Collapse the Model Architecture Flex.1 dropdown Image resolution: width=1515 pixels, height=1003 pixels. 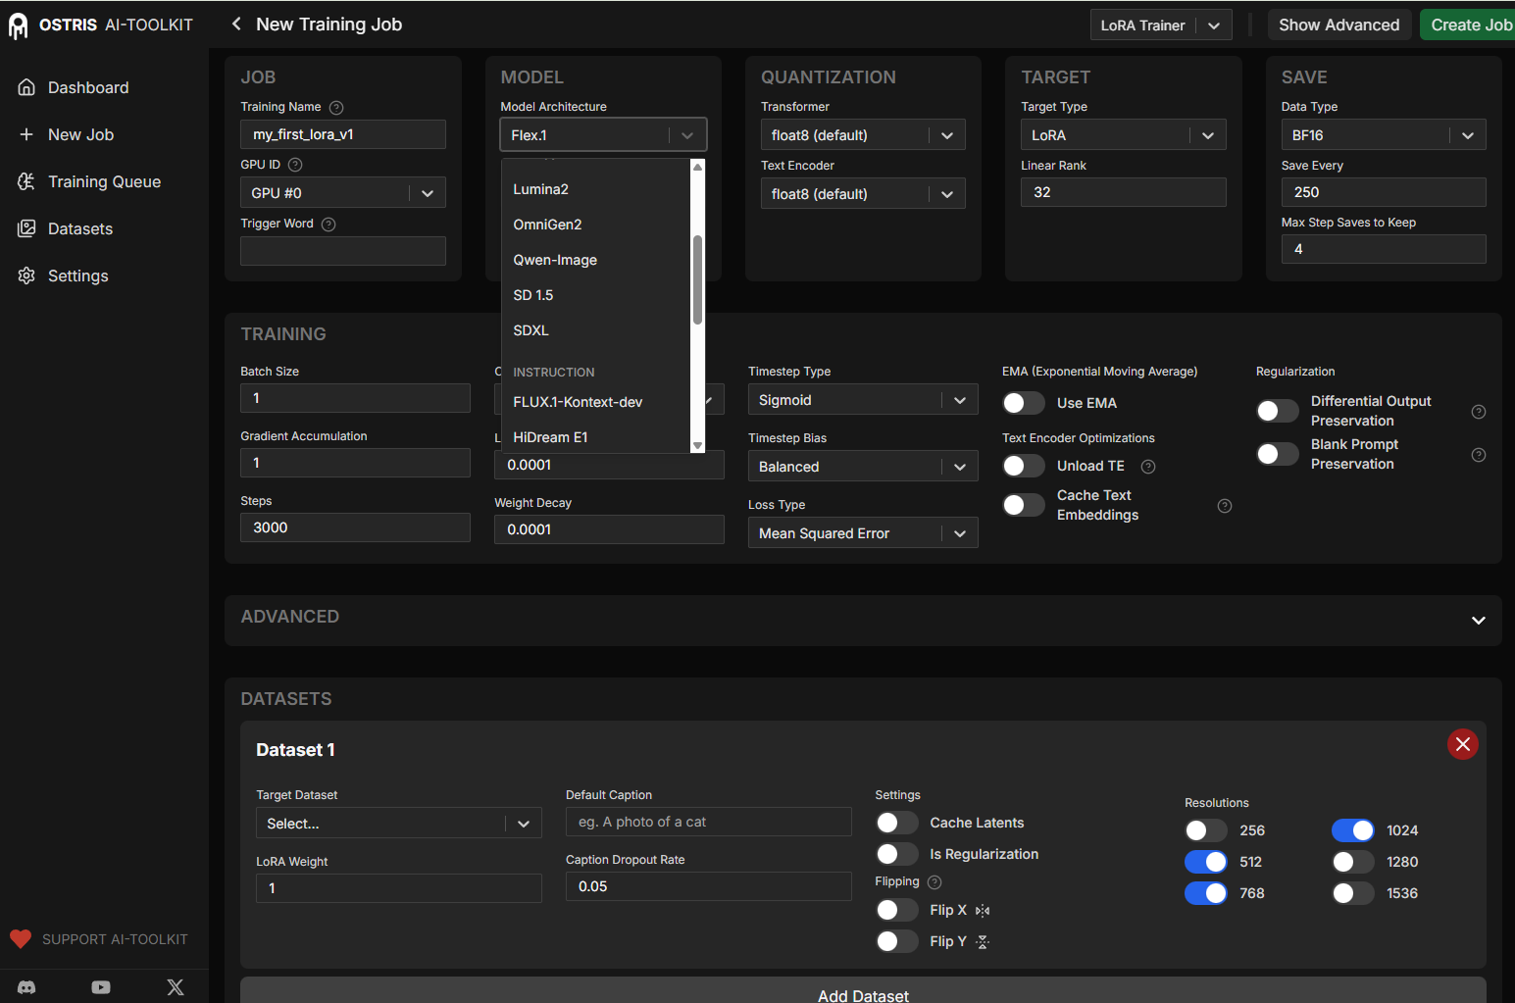tap(603, 135)
